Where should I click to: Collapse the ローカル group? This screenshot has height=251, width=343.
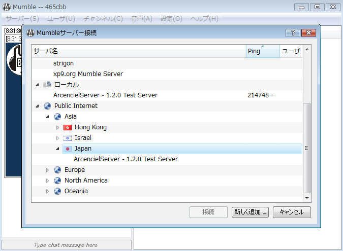[37, 85]
